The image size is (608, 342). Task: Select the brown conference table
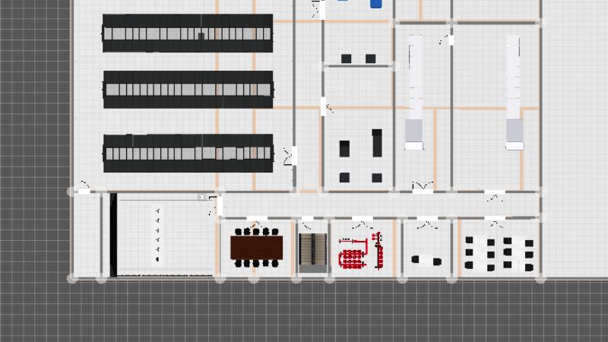click(256, 246)
